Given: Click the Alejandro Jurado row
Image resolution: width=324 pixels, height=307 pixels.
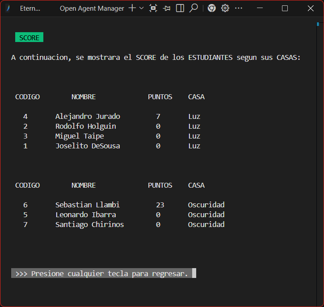Looking at the screenshot, I should point(88,116).
